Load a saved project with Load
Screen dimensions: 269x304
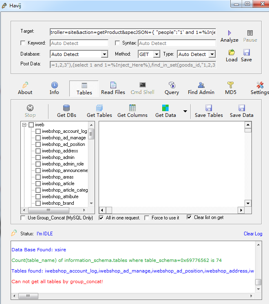(x=232, y=56)
